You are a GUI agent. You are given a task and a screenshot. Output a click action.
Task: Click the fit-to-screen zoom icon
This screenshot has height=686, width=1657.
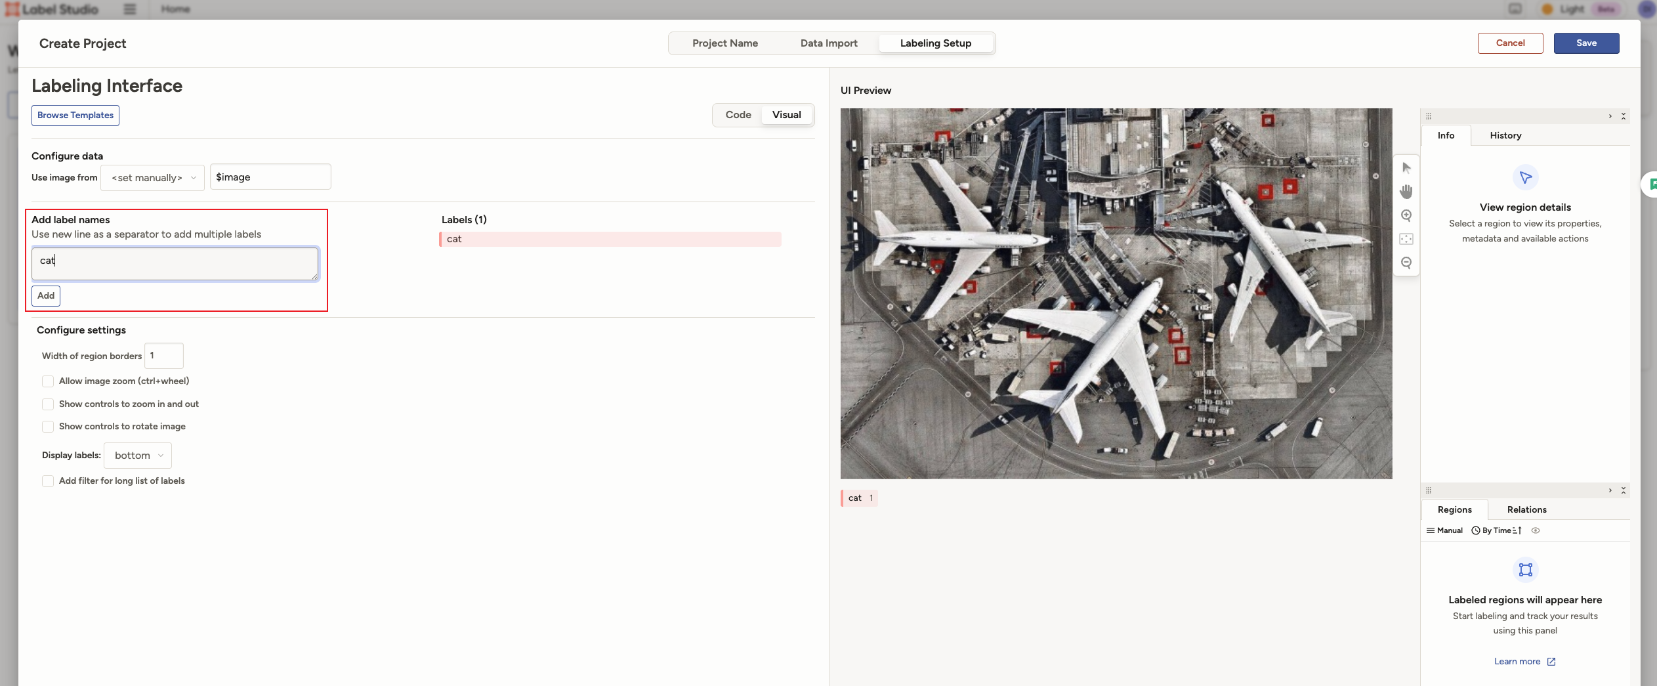coord(1406,239)
